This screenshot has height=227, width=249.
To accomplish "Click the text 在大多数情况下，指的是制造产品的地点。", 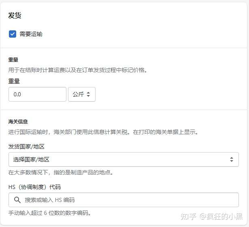I will [61, 172].
